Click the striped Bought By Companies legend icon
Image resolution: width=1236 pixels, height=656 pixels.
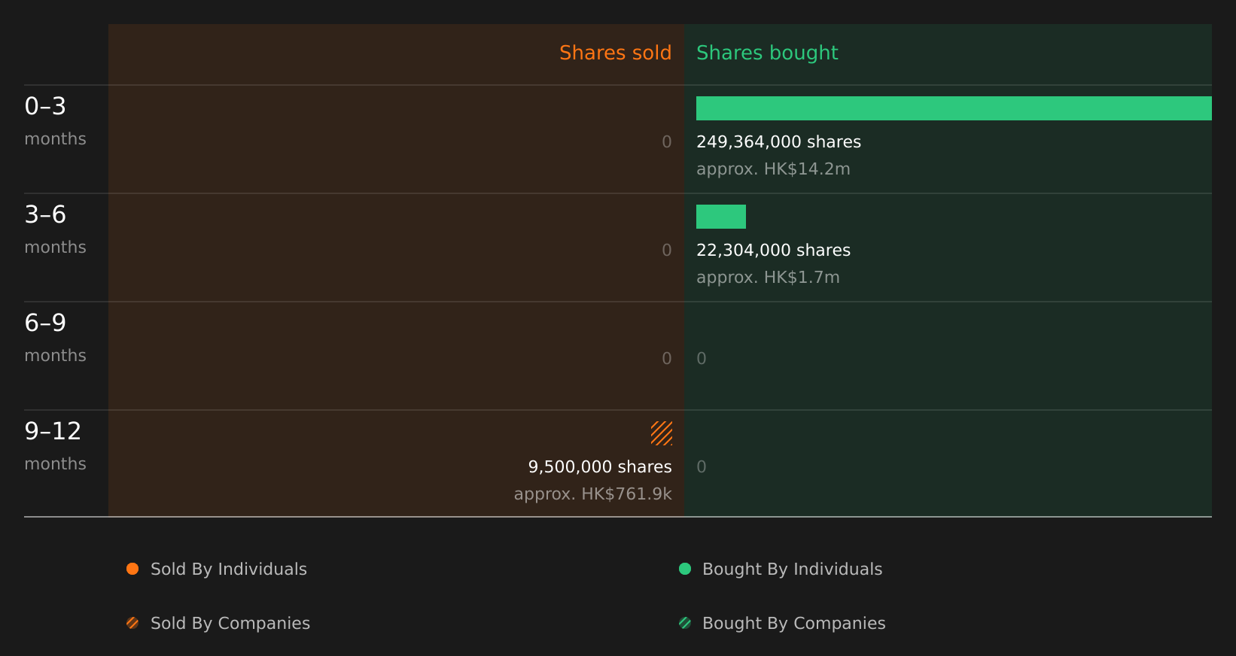[x=685, y=623]
